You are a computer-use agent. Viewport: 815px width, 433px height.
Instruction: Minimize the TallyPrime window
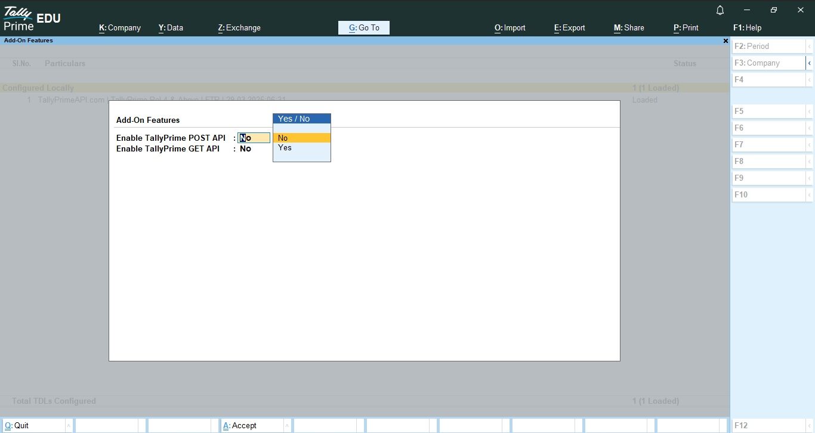747,10
